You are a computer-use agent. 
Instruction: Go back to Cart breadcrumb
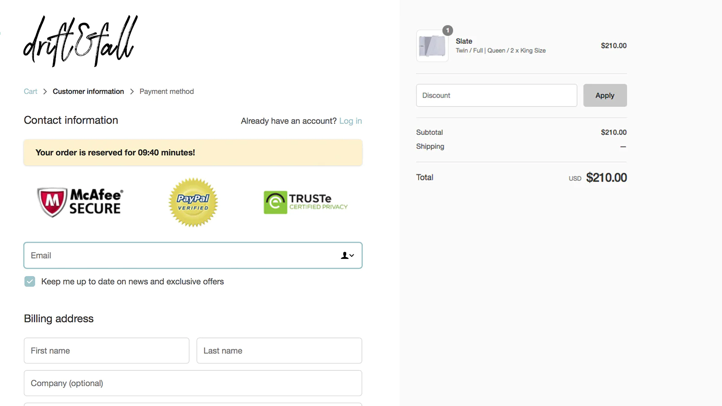pos(30,92)
